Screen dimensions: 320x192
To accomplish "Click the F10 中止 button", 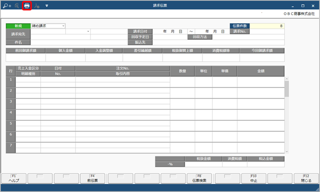I will [253, 179].
